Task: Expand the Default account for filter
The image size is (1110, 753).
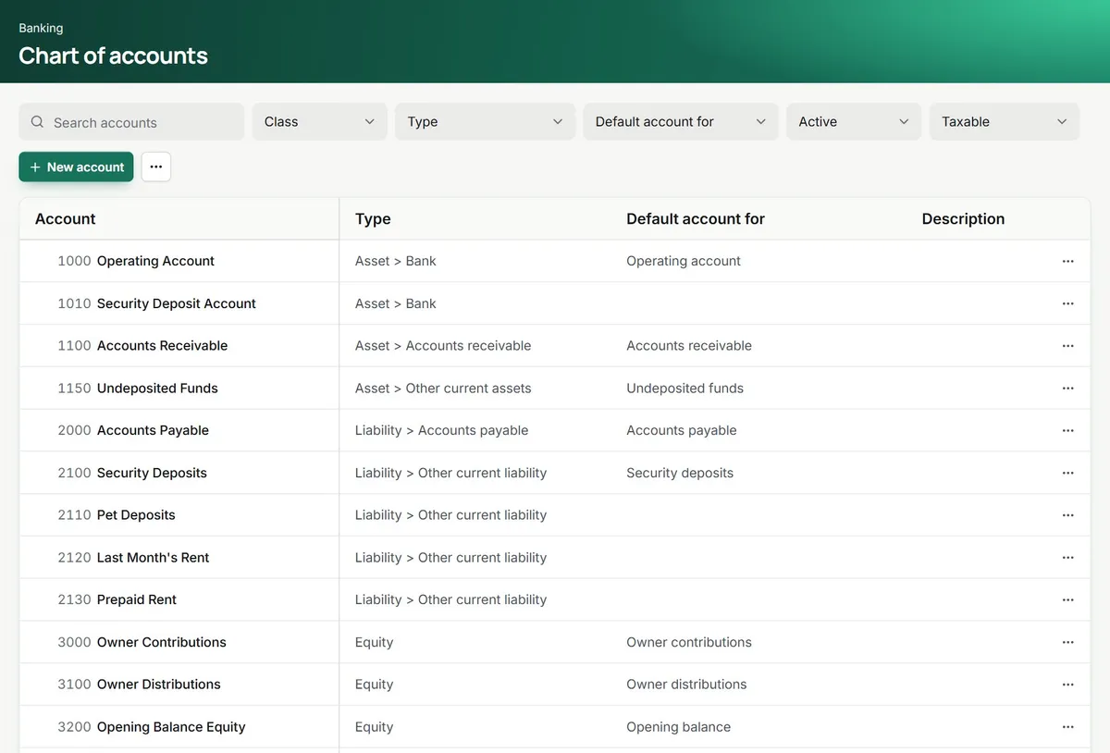Action: tap(681, 122)
